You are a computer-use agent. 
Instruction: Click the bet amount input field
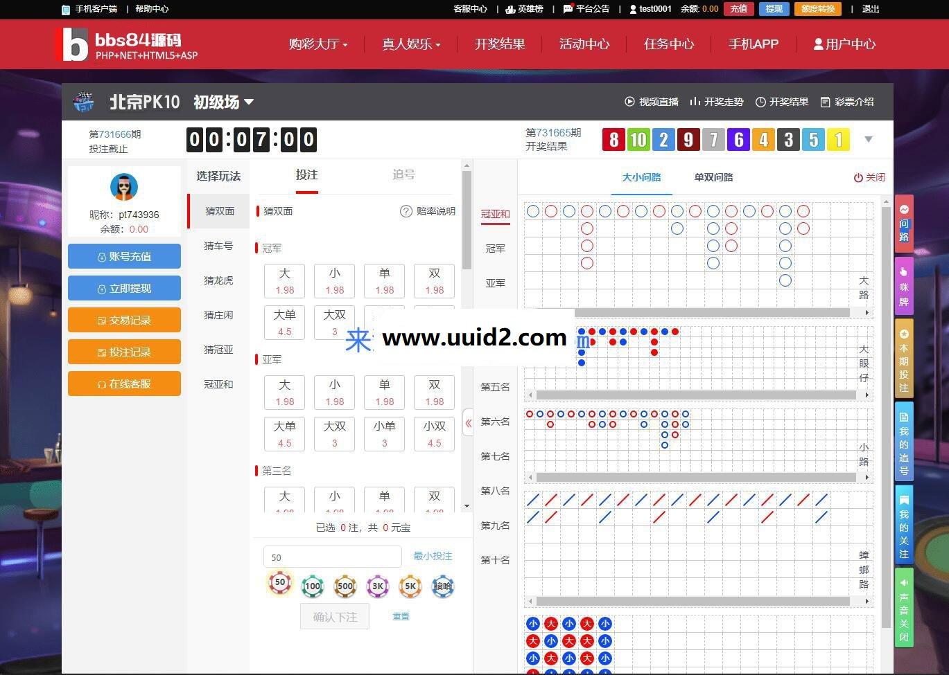coord(332,557)
